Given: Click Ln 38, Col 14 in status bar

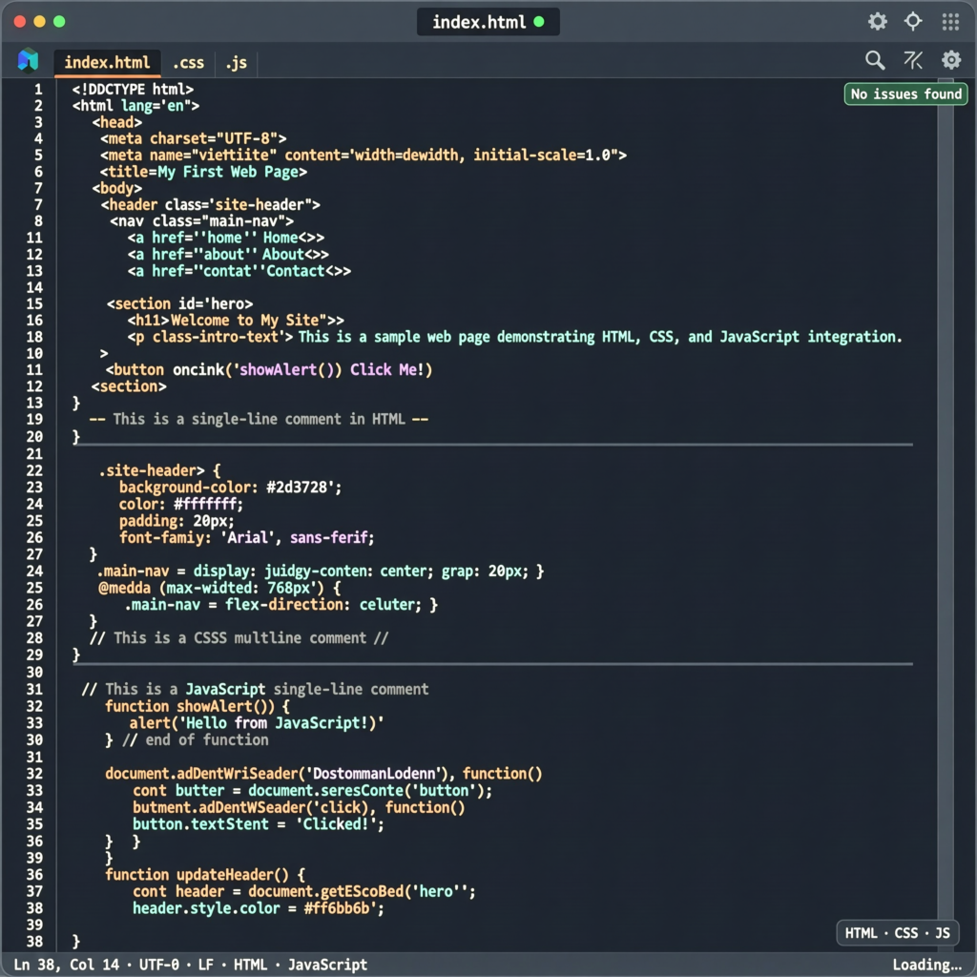Looking at the screenshot, I should pos(66,965).
